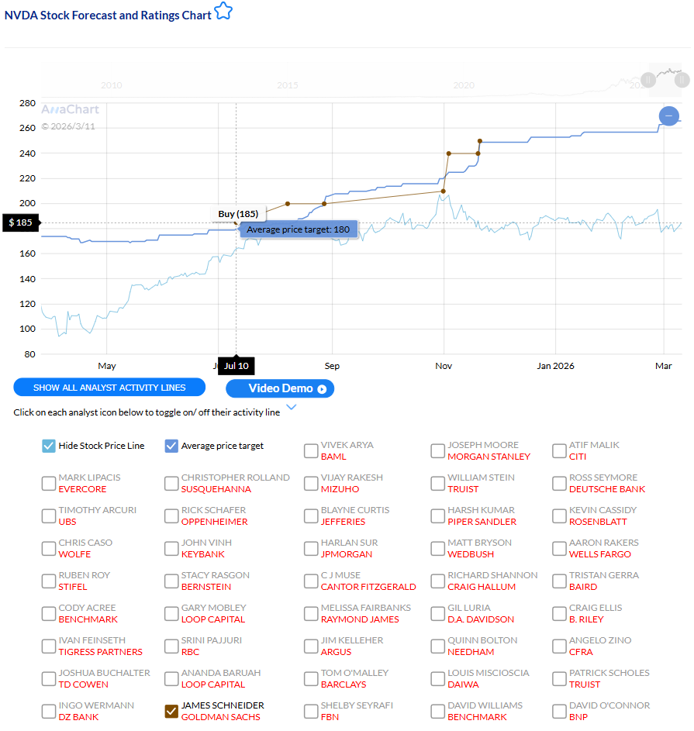Click the Buy (185) rating marker on the chart
The image size is (694, 731).
239,213
